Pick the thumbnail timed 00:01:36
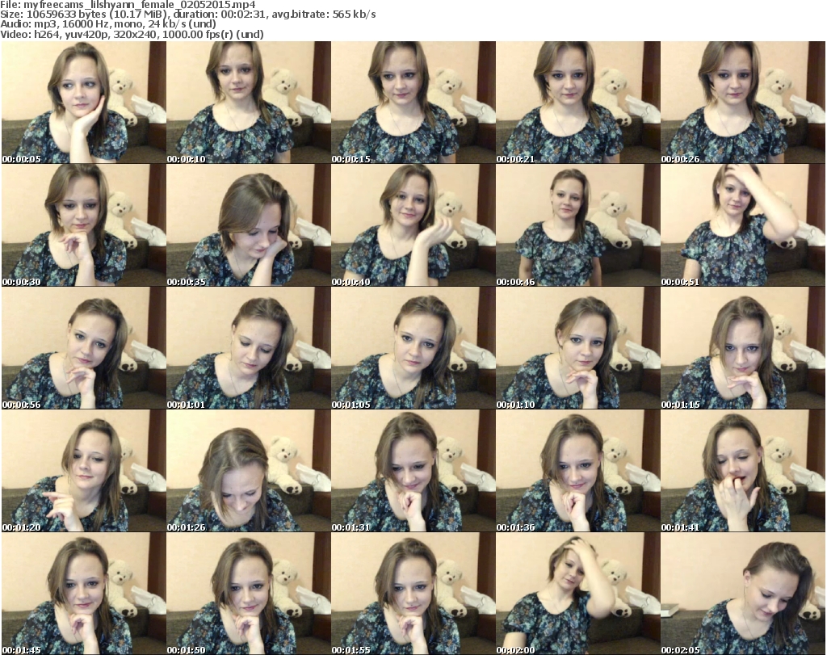This screenshot has width=827, height=655. 578,471
